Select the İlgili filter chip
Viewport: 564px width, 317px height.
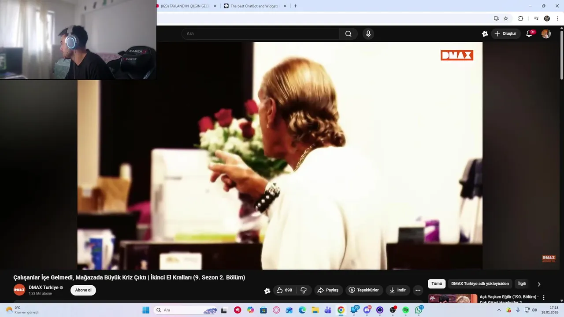pos(522,284)
